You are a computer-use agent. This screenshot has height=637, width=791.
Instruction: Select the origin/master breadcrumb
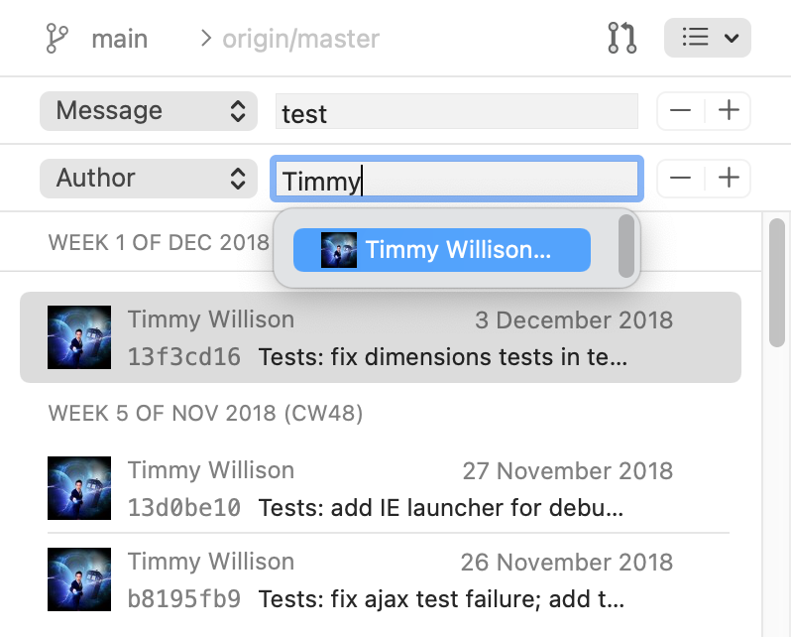coord(300,40)
